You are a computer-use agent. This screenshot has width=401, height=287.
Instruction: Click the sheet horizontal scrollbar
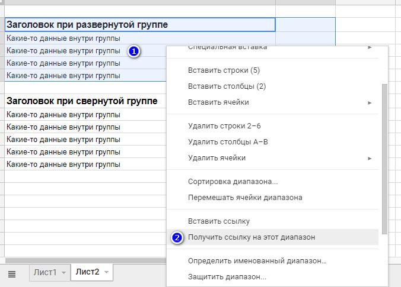tap(85, 260)
